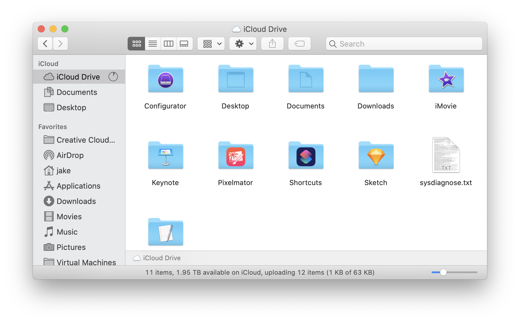Image resolution: width=520 pixels, height=323 pixels.
Task: Open the TextEdit folder at the bottom
Action: [x=165, y=232]
